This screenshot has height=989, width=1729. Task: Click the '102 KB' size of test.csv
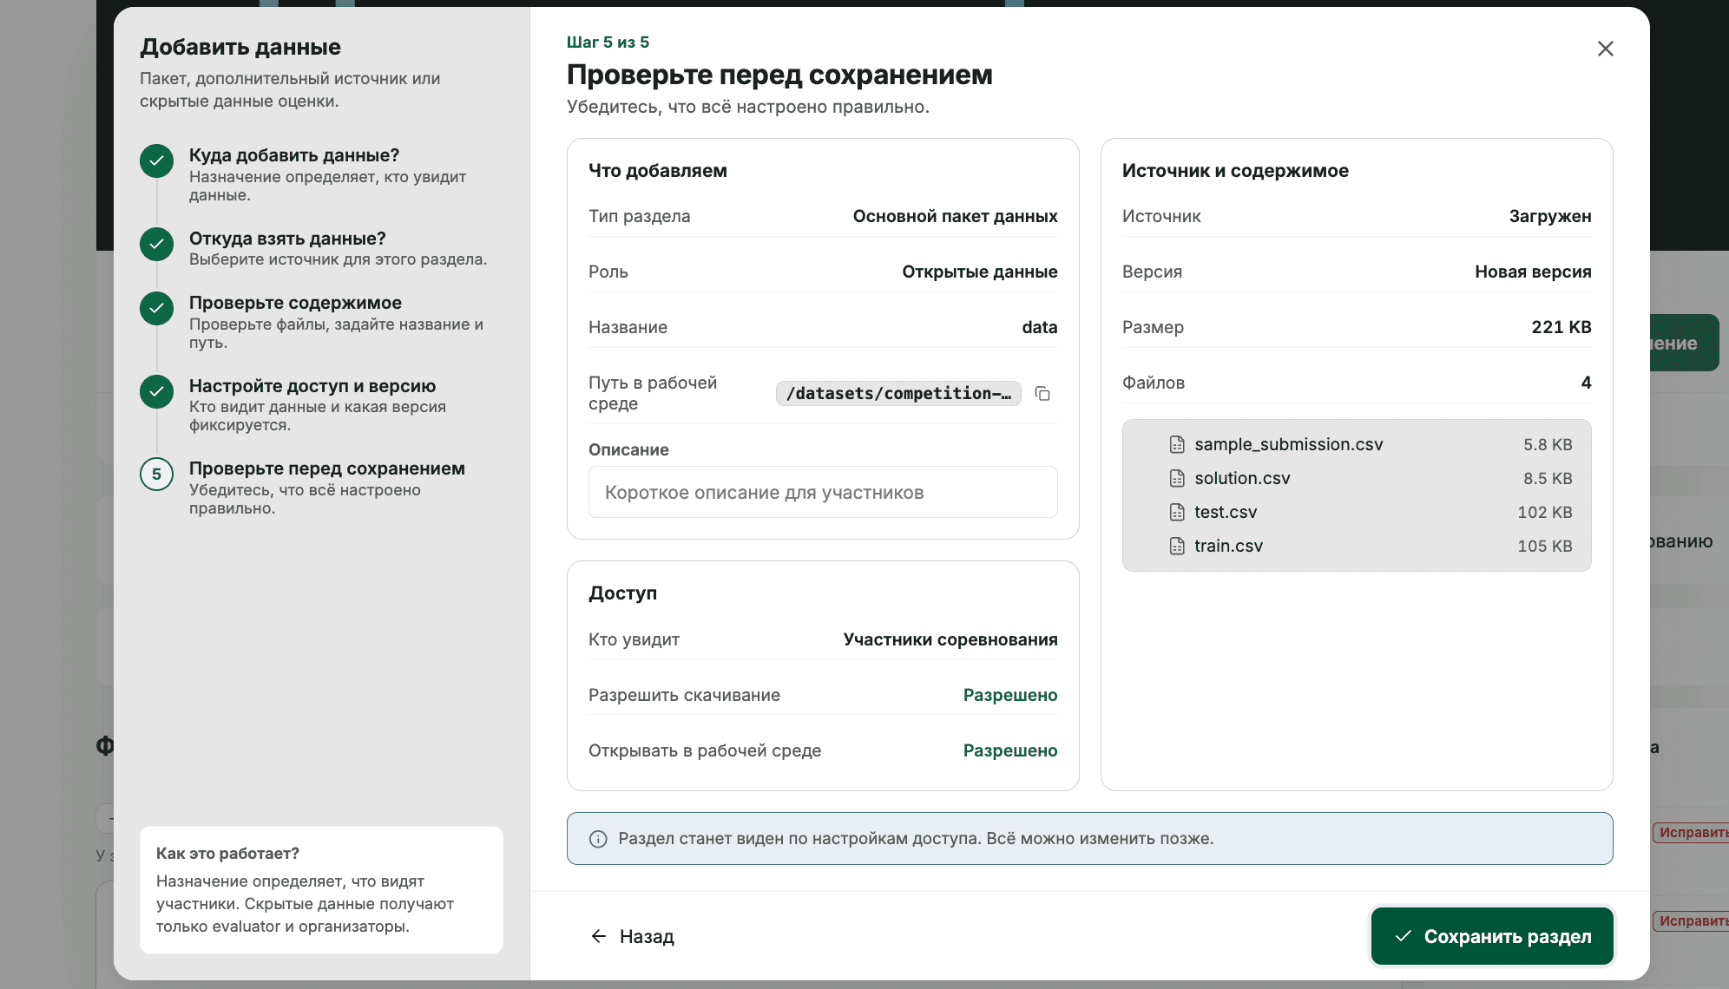[1545, 512]
